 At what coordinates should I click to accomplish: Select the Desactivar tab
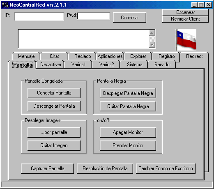coord(51,65)
